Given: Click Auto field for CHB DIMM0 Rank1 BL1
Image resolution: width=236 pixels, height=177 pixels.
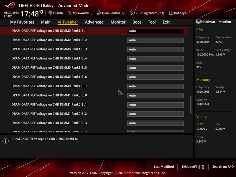Looking at the screenshot, I should tap(155, 31).
